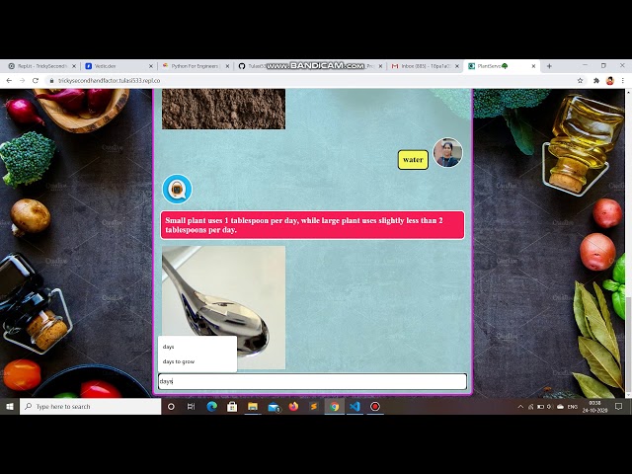Click the soil image at top of chat
The width and height of the screenshot is (632, 474).
click(x=224, y=109)
